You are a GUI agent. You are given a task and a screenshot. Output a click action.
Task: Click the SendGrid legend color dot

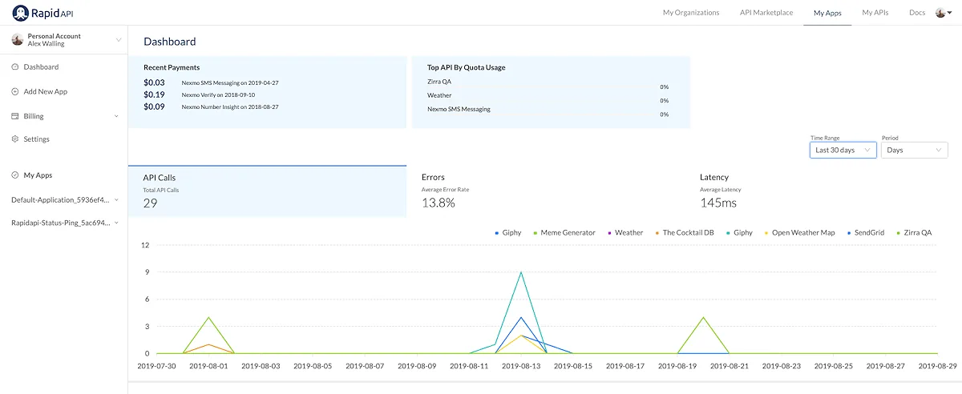(849, 233)
